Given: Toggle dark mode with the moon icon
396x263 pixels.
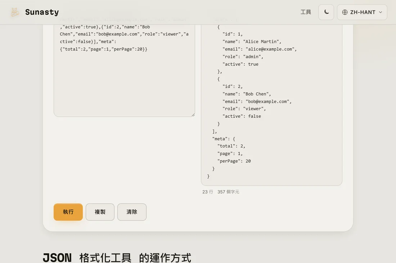Looking at the screenshot, I should 326,12.
